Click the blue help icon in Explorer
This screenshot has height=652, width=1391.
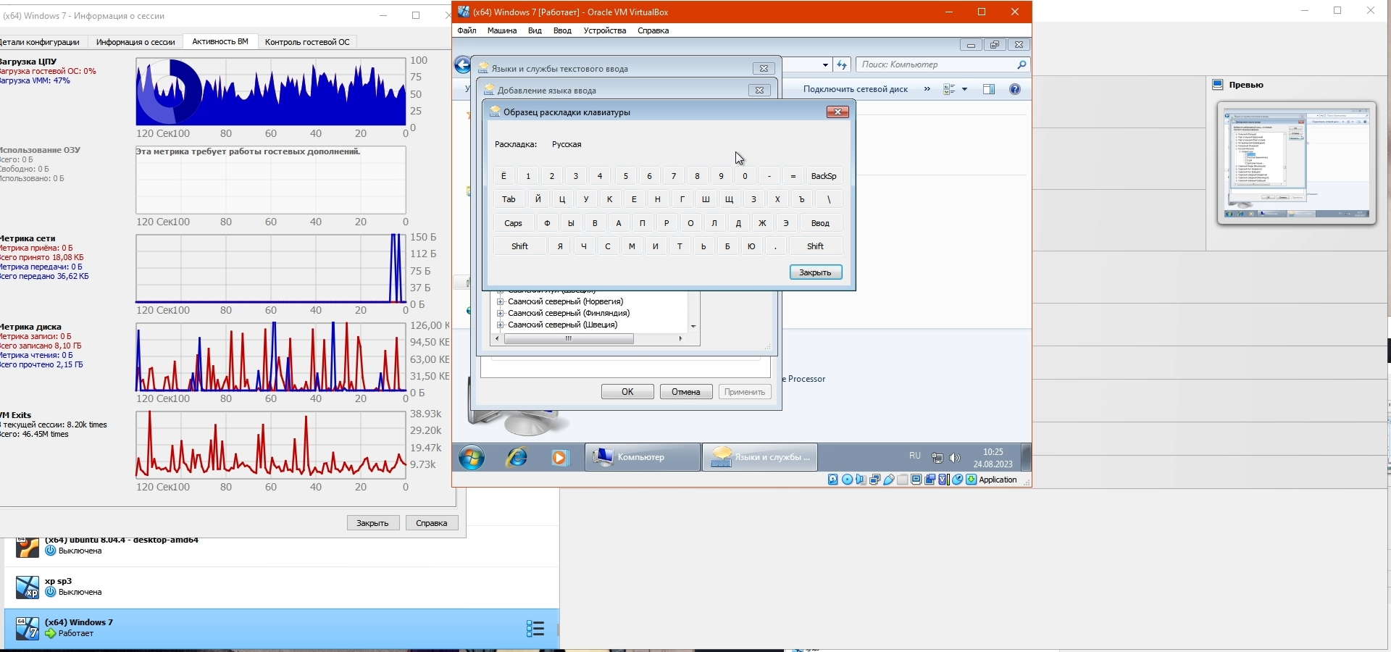pos(1015,89)
